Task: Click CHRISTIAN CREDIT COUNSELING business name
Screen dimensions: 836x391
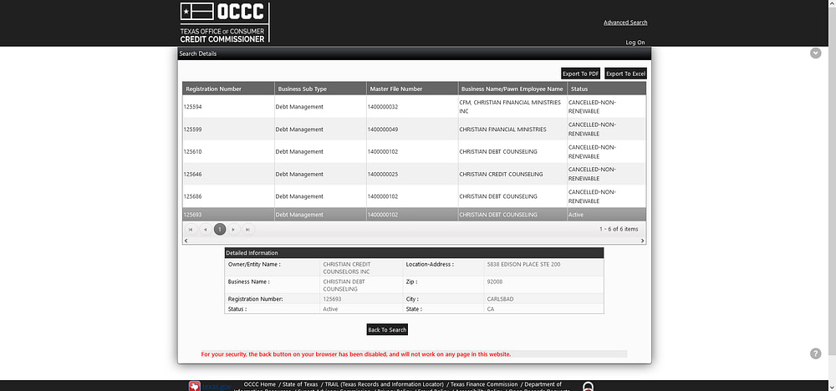Action: (501, 174)
